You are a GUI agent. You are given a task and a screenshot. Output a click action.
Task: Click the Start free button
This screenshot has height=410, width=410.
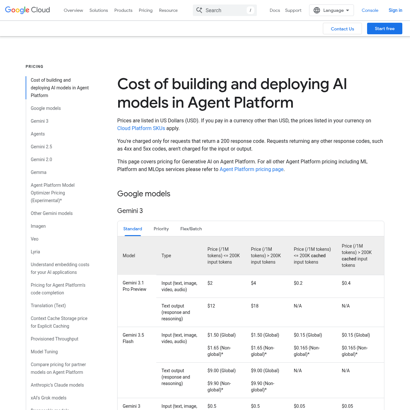[x=385, y=29]
